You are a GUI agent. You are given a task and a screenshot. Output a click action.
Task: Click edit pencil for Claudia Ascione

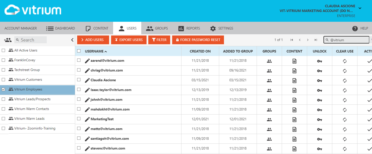[x=87, y=80]
